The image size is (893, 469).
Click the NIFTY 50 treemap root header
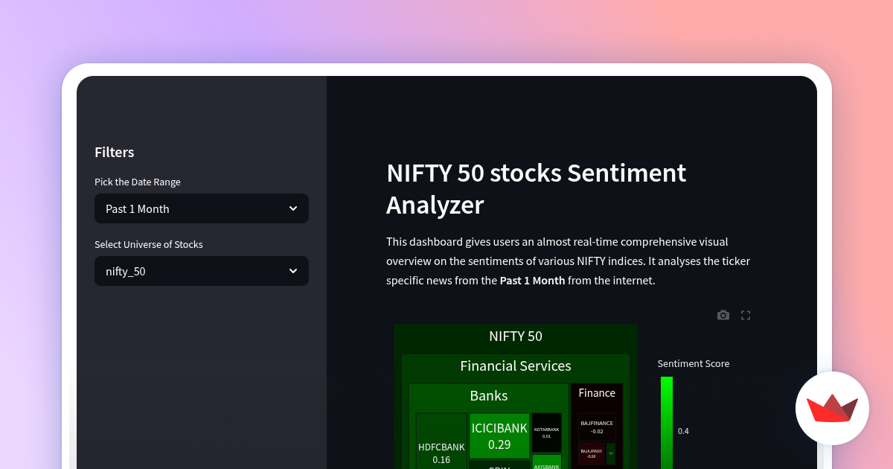pos(515,336)
